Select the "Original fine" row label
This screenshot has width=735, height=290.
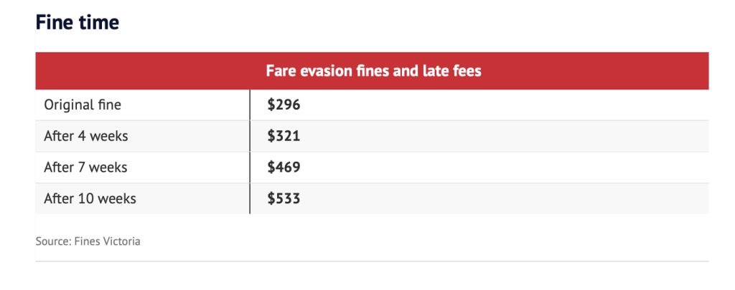coord(83,105)
